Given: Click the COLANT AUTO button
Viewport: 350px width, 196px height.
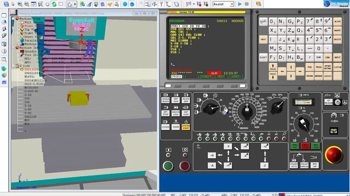Looking at the screenshot, I should [x=294, y=165].
